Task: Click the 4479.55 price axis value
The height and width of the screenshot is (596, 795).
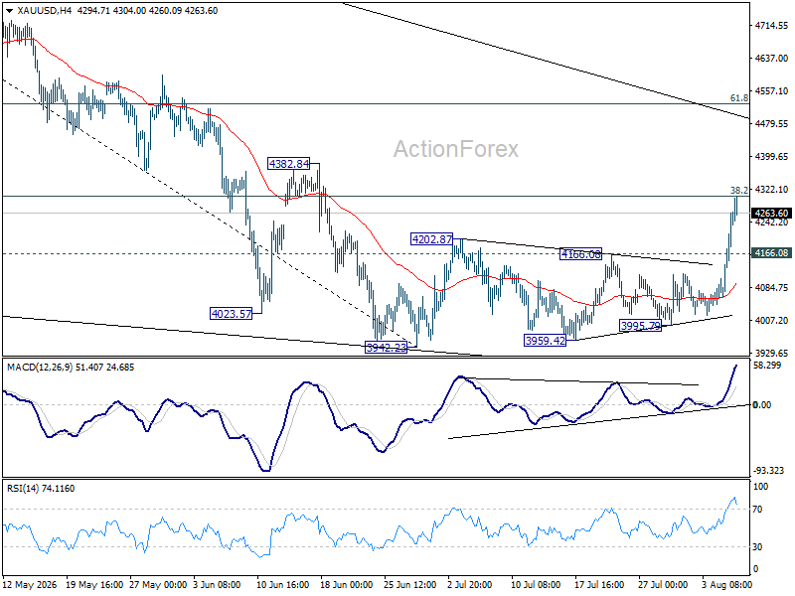Action: point(771,123)
